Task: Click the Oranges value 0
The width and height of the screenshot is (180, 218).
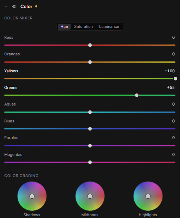Action: [x=173, y=54]
